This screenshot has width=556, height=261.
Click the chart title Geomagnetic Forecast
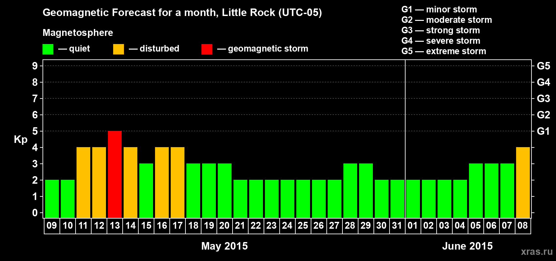(x=182, y=13)
